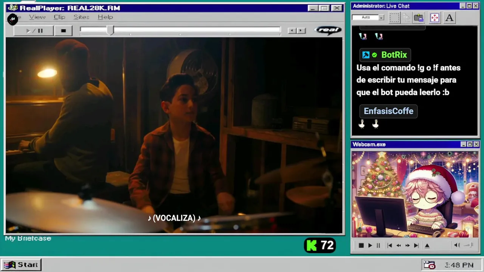
Task: Click the eject button in Webcam.exe
Action: coord(427,246)
